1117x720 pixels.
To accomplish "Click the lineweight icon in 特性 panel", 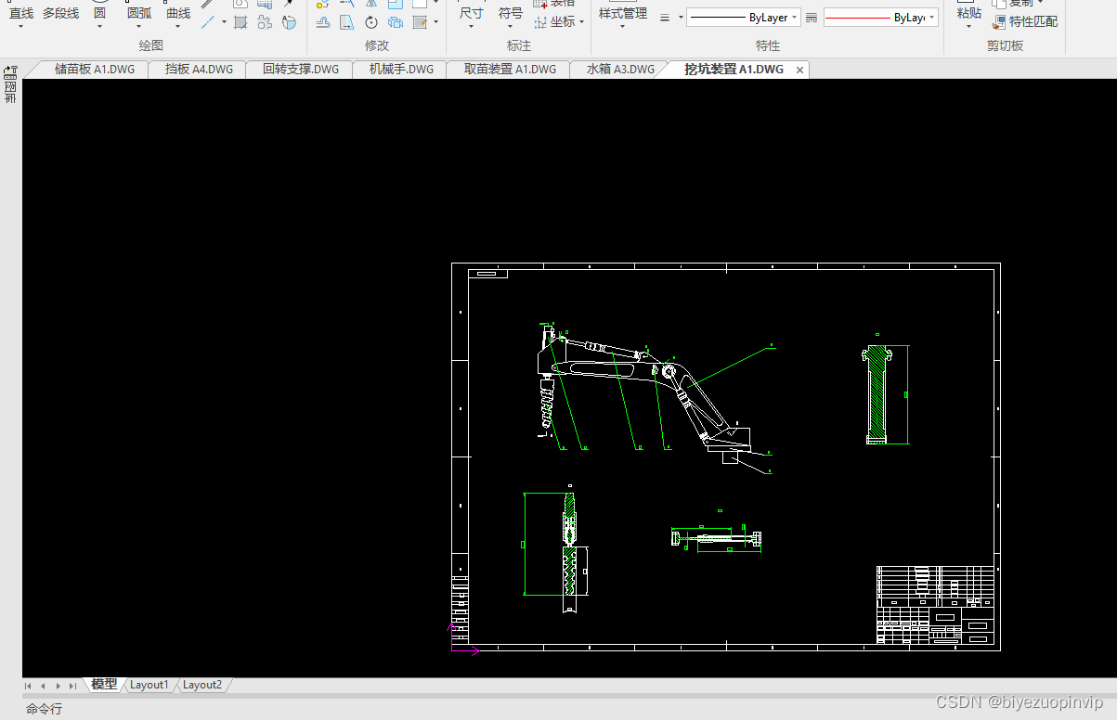I will pos(665,18).
